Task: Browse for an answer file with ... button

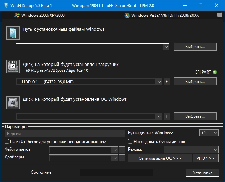Action: pos(122,150)
